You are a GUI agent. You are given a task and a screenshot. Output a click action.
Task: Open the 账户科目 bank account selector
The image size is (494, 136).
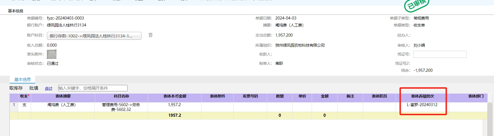pos(94,36)
